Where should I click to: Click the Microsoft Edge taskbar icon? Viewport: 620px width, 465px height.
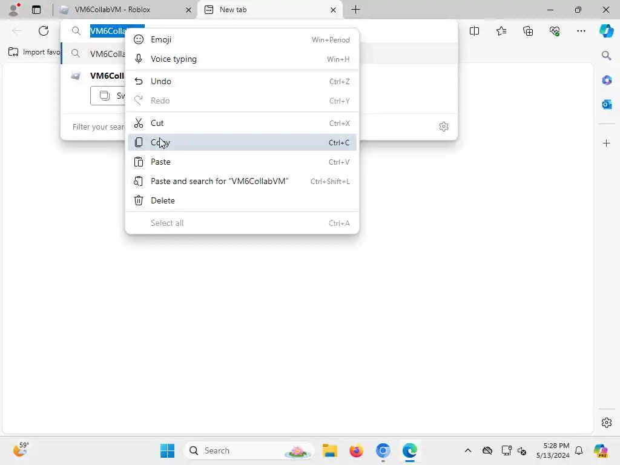[410, 450]
